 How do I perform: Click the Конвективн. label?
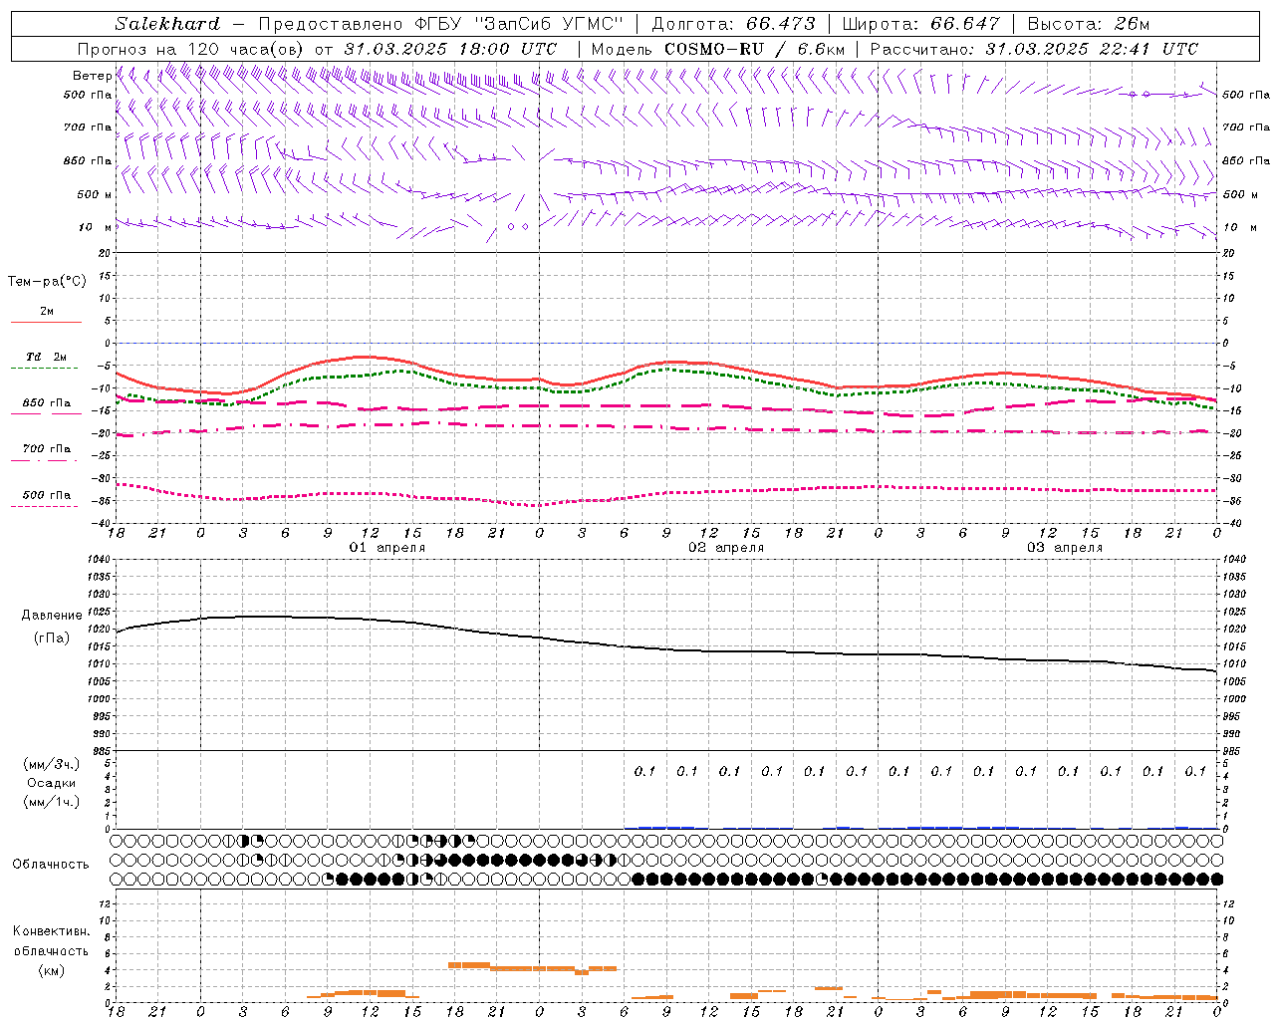tap(51, 931)
